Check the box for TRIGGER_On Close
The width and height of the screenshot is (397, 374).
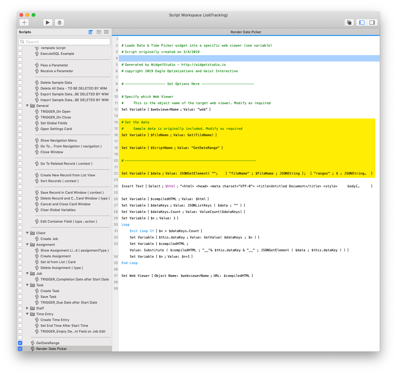[20, 117]
